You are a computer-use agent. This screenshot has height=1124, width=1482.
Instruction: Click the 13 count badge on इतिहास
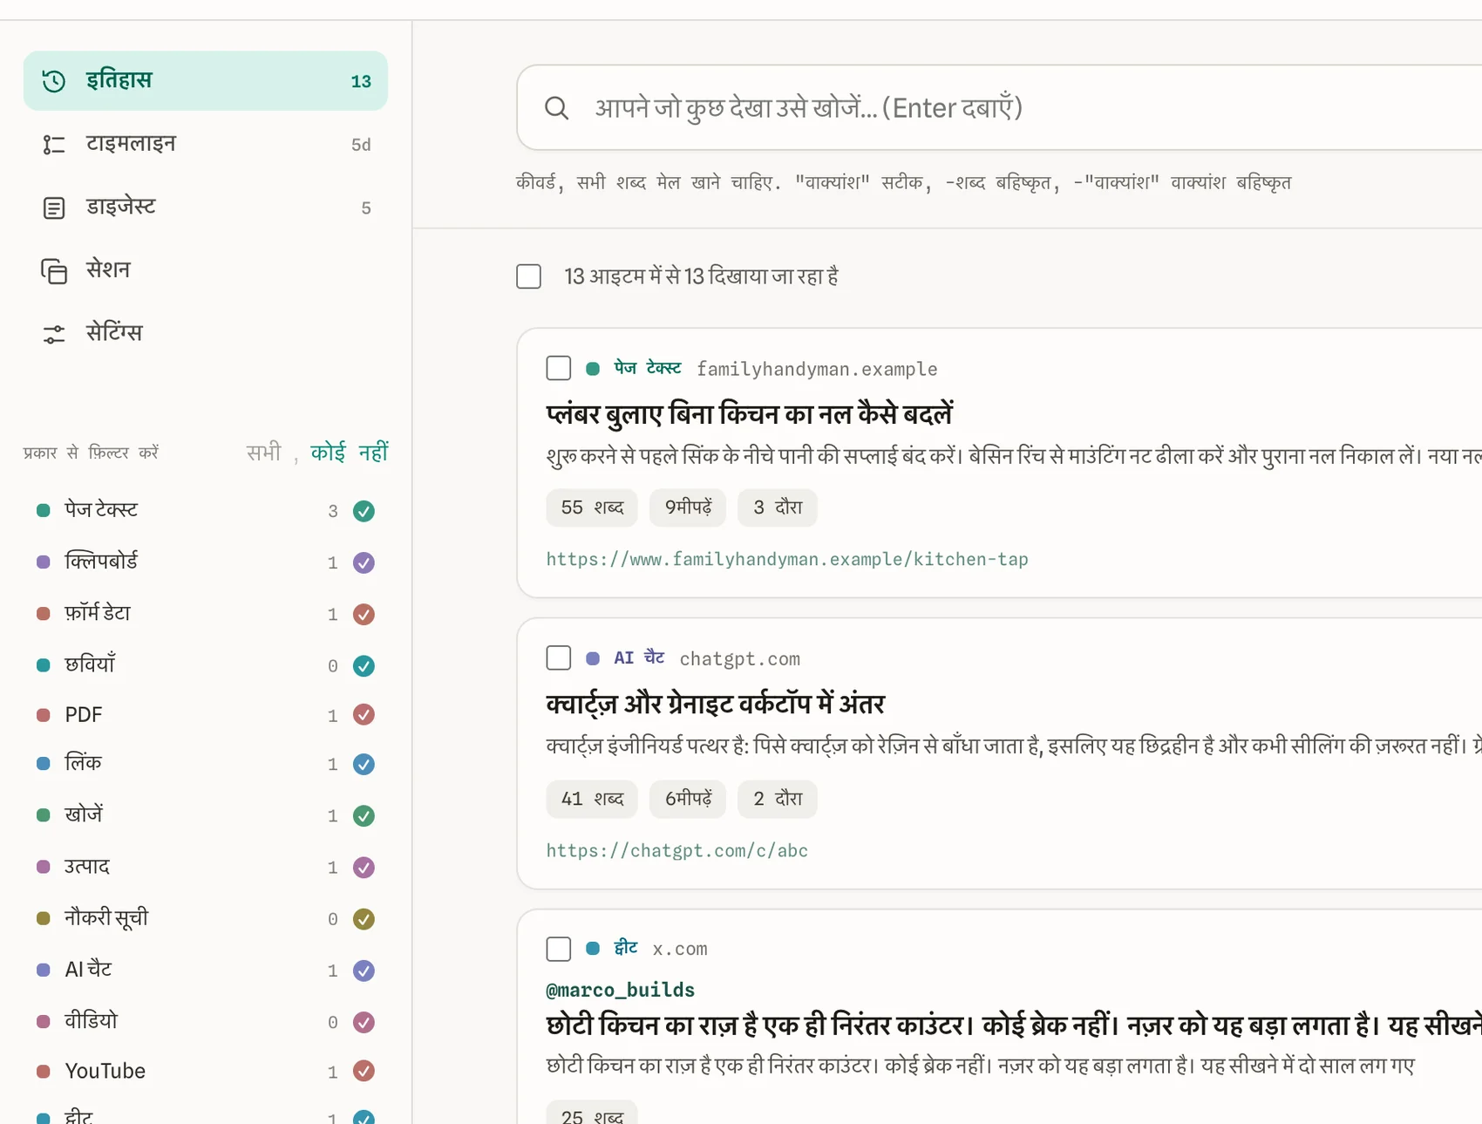pos(361,81)
